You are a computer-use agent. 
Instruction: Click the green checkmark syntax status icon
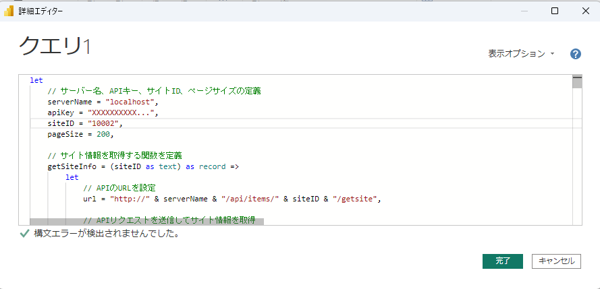pyautogui.click(x=24, y=234)
